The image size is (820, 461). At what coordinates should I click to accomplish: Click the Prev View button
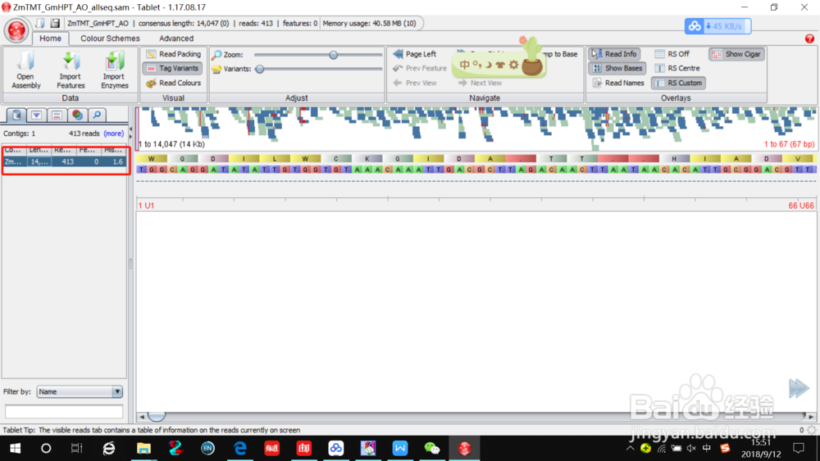(x=414, y=83)
